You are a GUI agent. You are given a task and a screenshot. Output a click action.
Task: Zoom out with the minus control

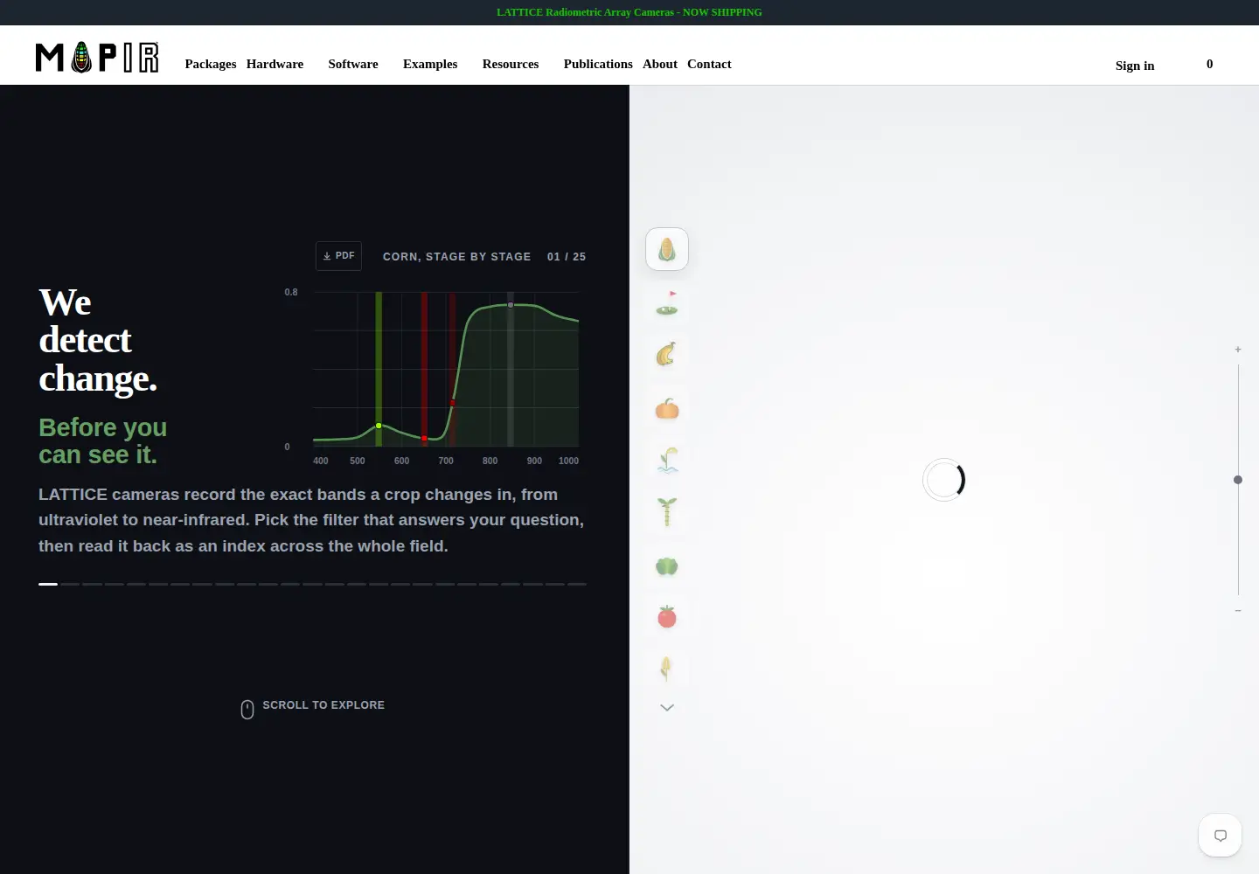click(1238, 611)
